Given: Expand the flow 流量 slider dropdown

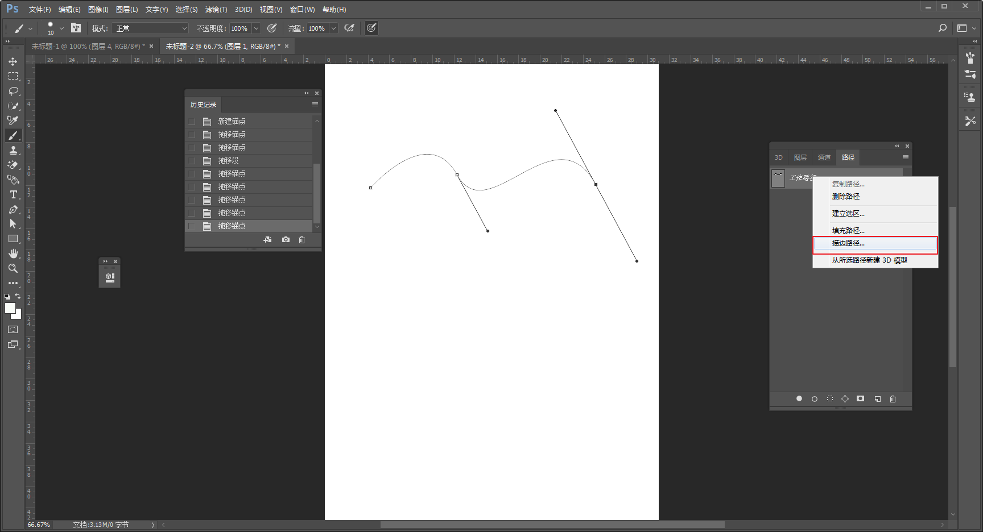Looking at the screenshot, I should coord(333,28).
